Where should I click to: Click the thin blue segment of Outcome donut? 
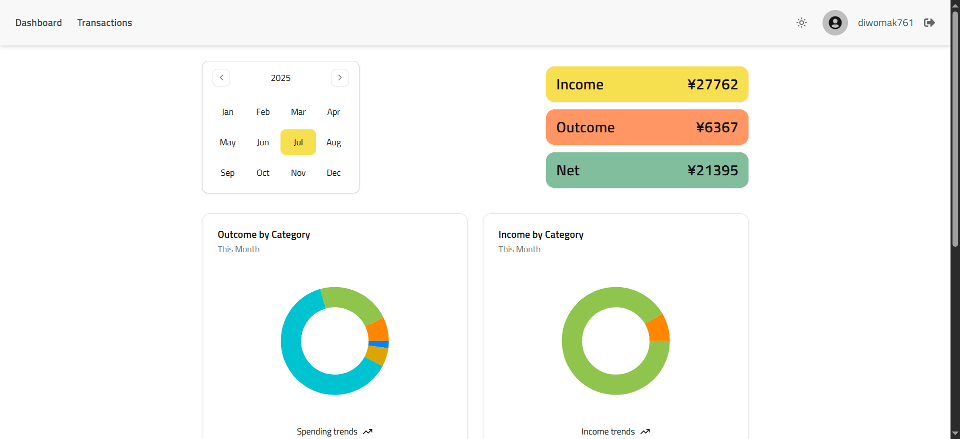[378, 344]
